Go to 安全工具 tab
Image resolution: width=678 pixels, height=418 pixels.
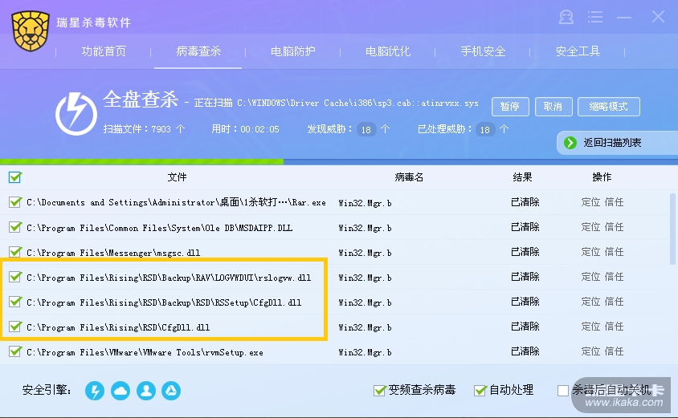[578, 51]
